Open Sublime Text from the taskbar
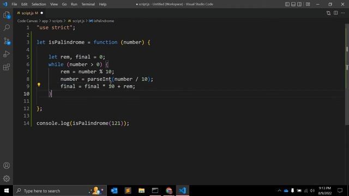 128,191
